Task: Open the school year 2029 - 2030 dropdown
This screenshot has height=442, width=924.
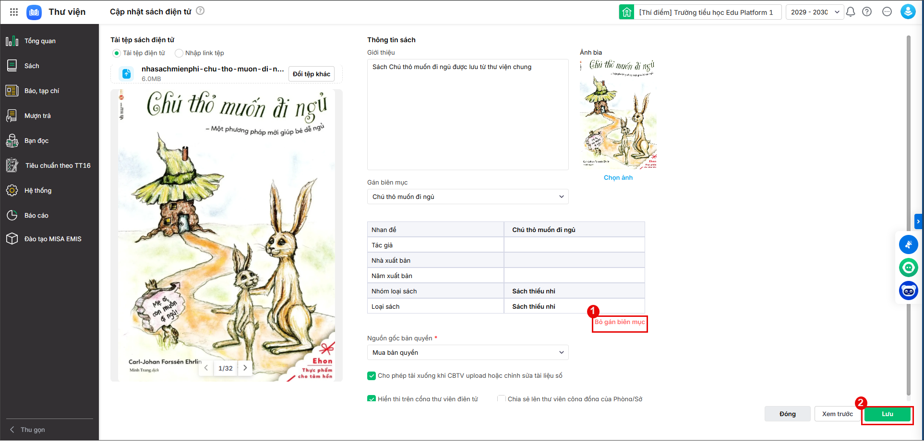Action: pyautogui.click(x=815, y=12)
